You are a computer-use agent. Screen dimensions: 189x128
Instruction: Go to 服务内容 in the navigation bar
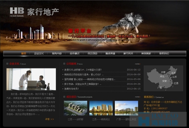[x=57, y=53]
